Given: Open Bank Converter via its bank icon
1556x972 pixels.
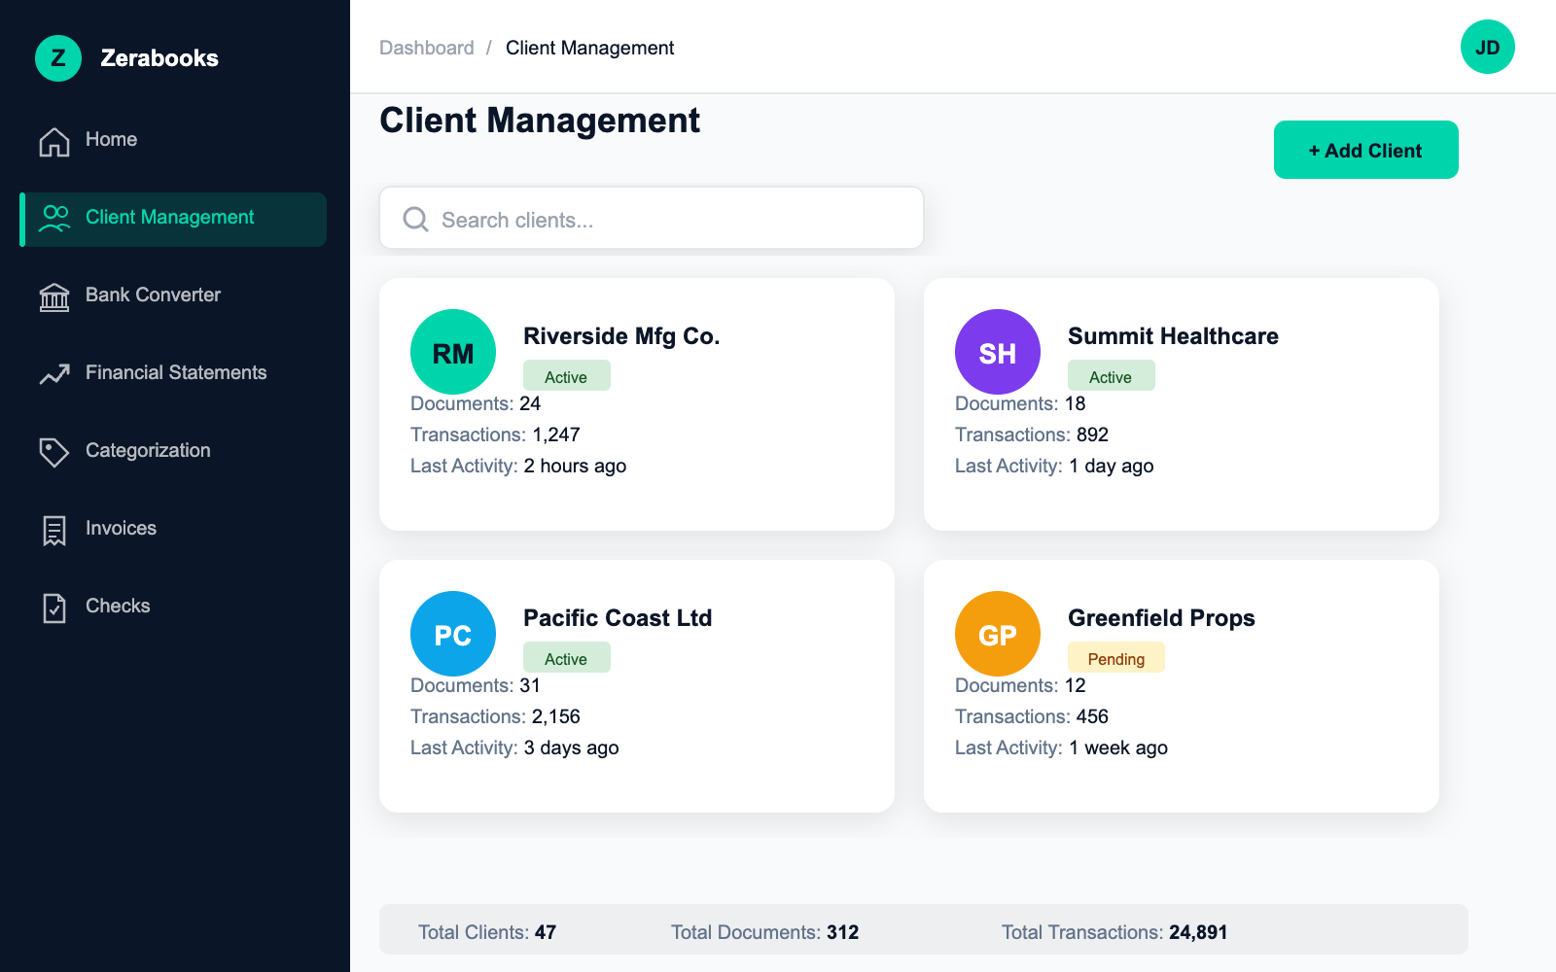Looking at the screenshot, I should tap(54, 296).
